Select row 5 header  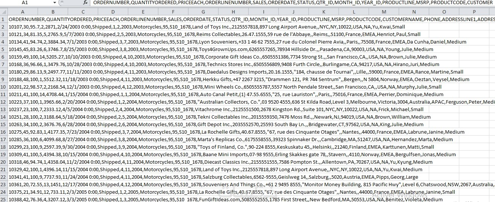pos(4,49)
